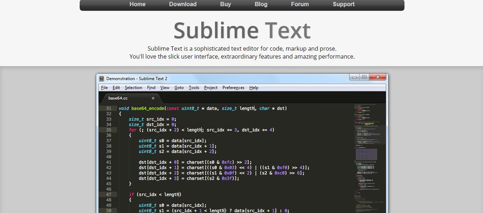Open the File menu in Sublime Text

105,88
